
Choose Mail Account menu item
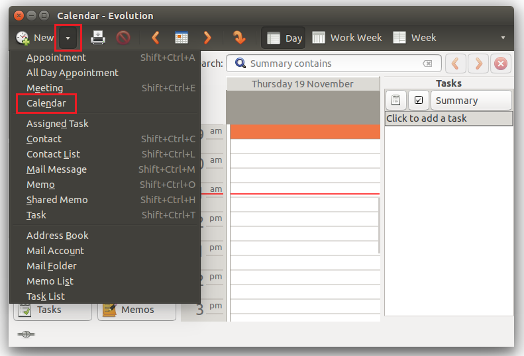tap(105, 251)
